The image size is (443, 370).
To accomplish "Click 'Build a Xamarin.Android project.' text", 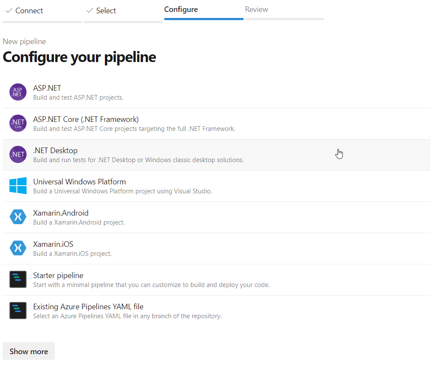I will tap(79, 222).
